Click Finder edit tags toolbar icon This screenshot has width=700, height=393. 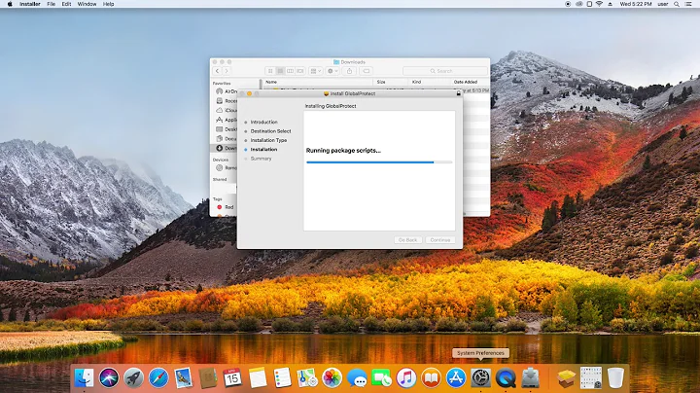(x=367, y=71)
